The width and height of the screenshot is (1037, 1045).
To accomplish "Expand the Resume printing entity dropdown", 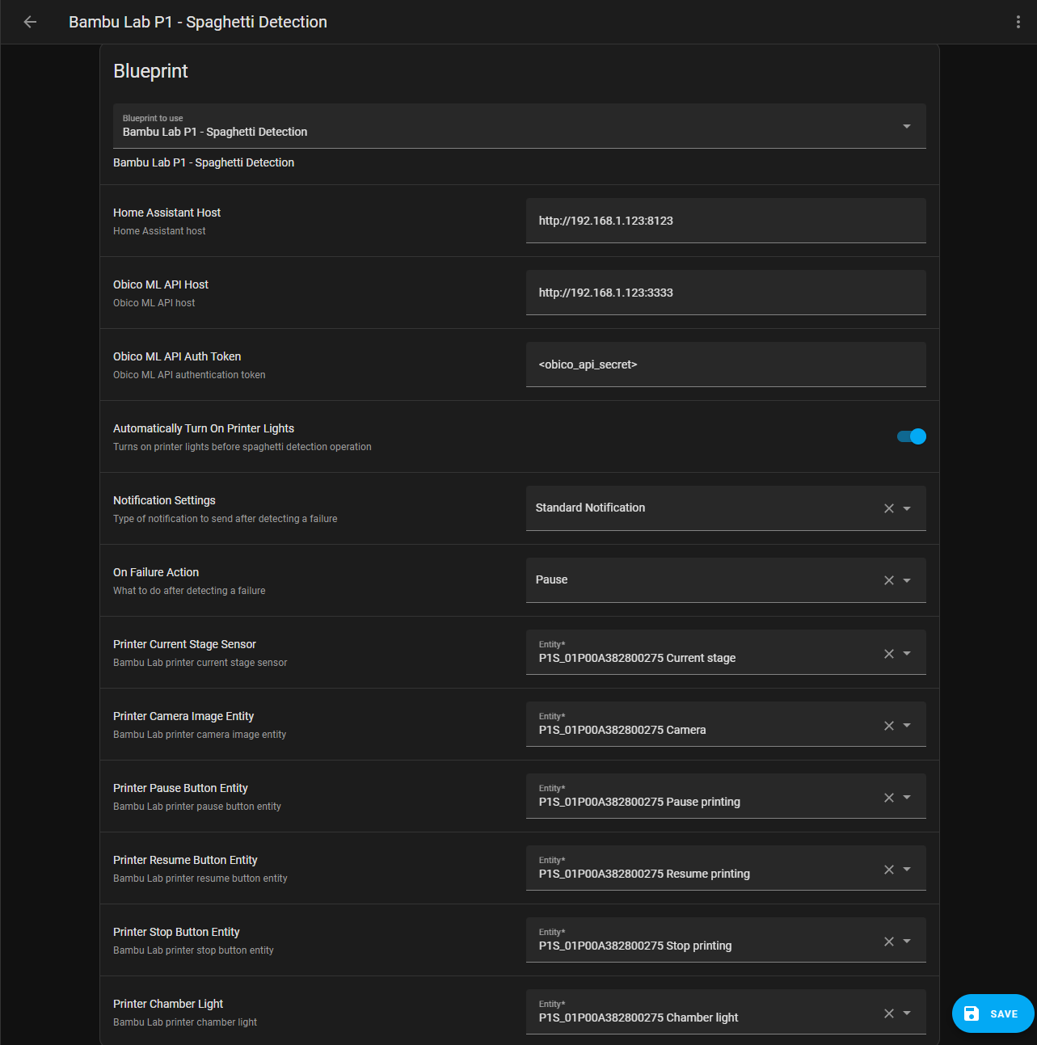I will point(907,869).
